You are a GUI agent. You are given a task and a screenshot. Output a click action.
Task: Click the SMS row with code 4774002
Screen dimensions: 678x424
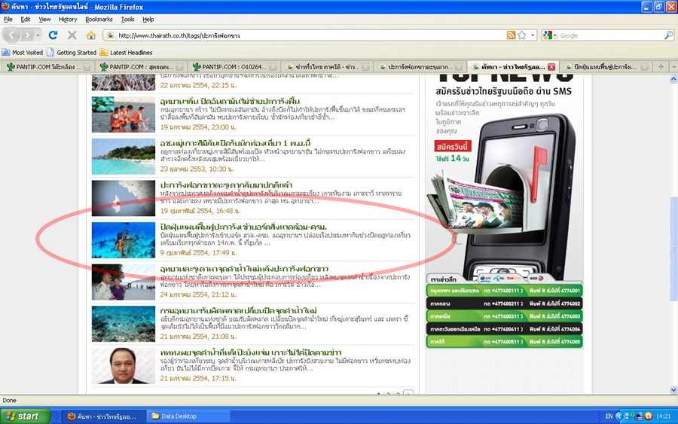[x=504, y=304]
